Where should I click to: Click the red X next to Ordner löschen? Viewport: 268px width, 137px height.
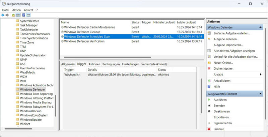tap(209, 69)
